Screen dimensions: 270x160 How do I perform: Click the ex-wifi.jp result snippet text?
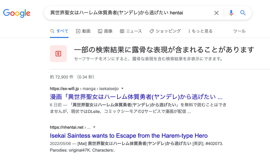[x=138, y=108]
